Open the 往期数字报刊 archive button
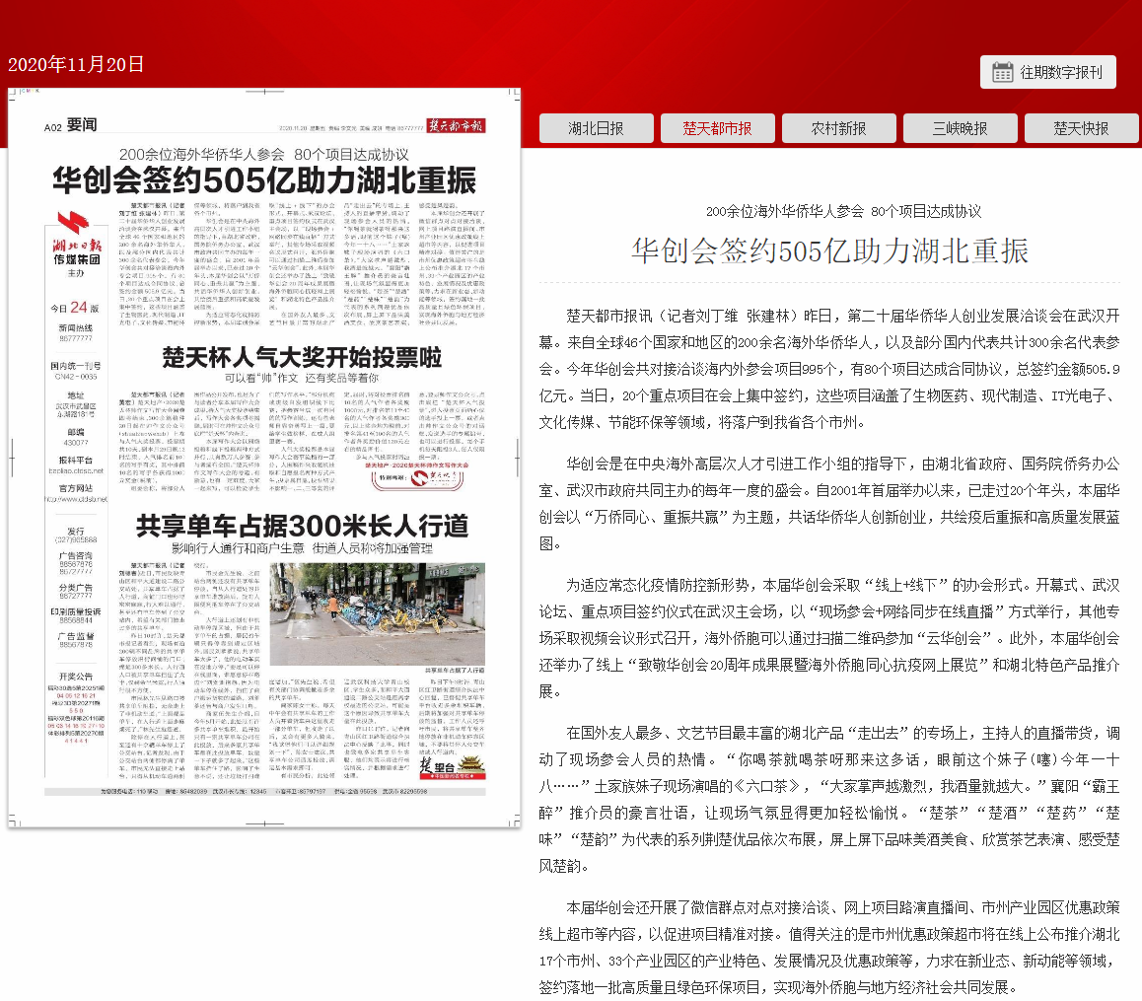1142x1001 pixels. coord(1047,72)
